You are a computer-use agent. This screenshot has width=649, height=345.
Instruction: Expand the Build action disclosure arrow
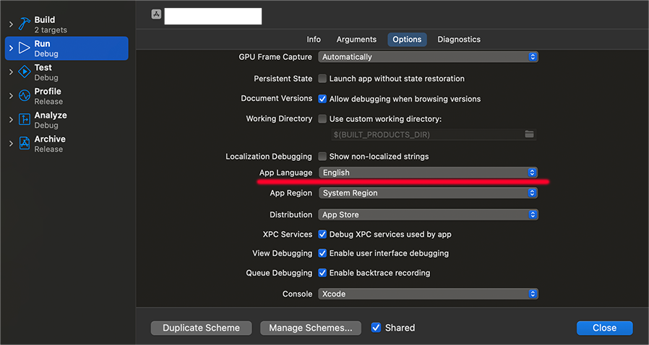pyautogui.click(x=11, y=25)
